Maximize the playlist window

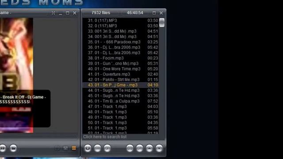(x=154, y=13)
